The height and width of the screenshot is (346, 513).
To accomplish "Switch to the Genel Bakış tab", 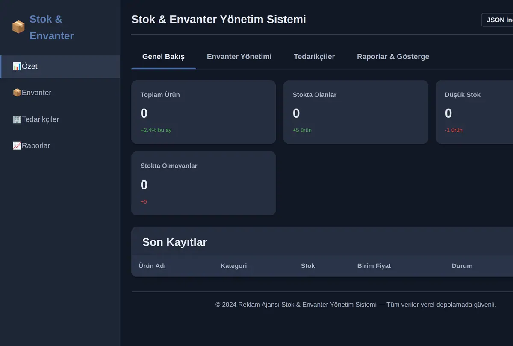I will (x=163, y=57).
